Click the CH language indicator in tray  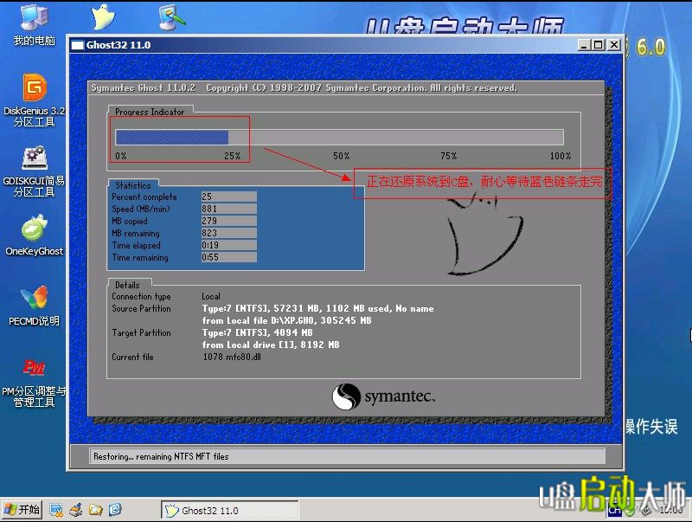614,511
